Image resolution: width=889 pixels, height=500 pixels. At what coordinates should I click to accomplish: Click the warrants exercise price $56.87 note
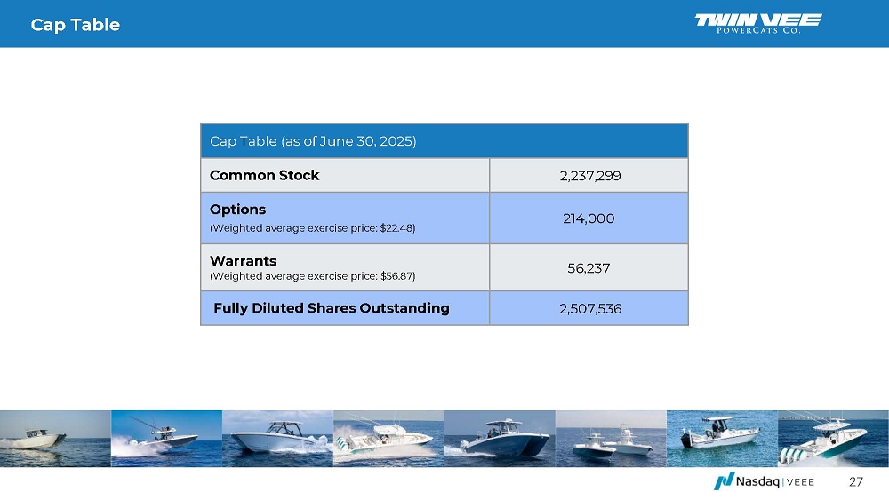click(x=312, y=276)
